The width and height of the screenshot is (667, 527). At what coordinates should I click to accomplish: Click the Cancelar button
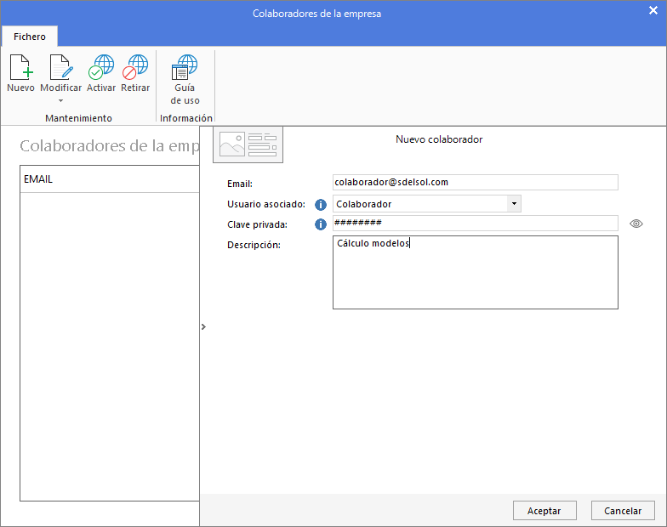(x=623, y=510)
